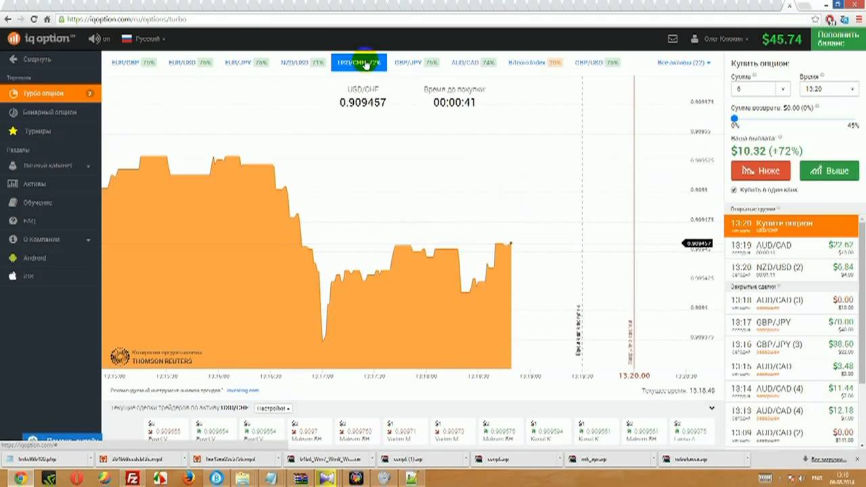Collapse the sidebar with Свернуть arrow
This screenshot has width=866, height=487.
pos(30,60)
